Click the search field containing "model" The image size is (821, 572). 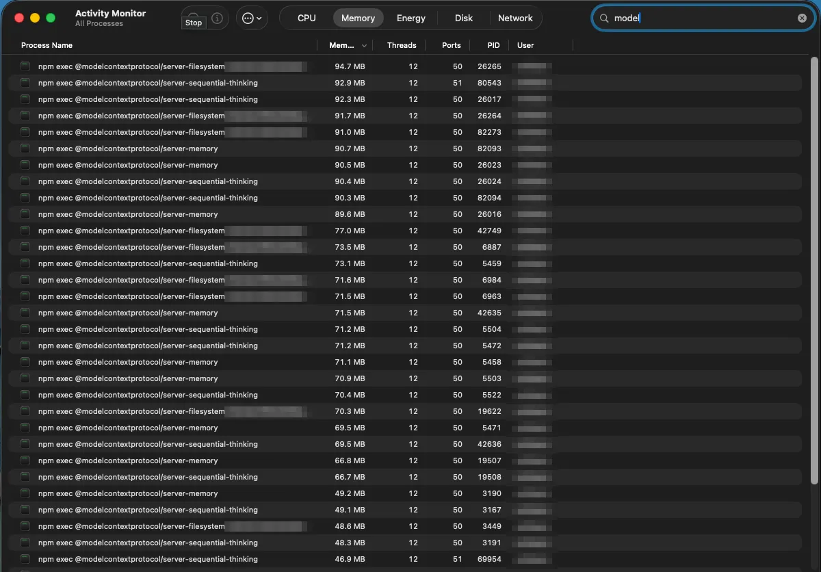(703, 18)
